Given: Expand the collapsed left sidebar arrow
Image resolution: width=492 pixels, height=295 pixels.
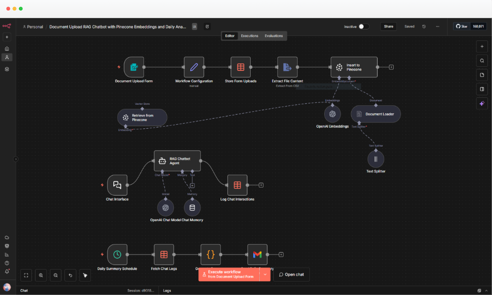Looking at the screenshot, I should pyautogui.click(x=15, y=159).
